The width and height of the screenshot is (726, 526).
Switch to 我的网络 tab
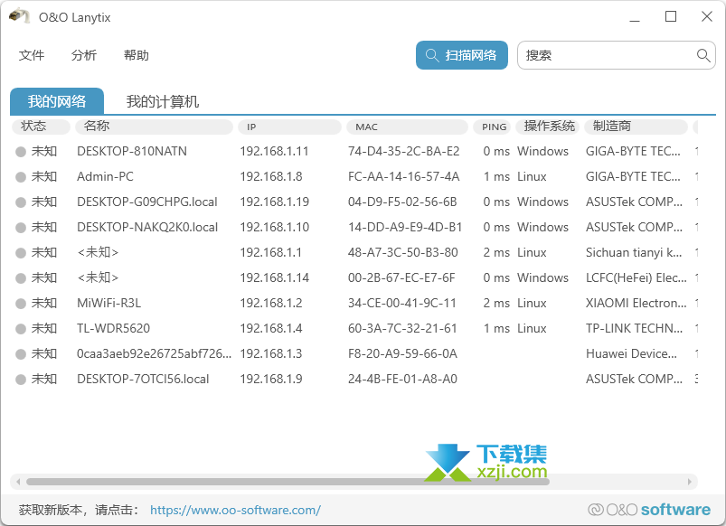click(57, 101)
